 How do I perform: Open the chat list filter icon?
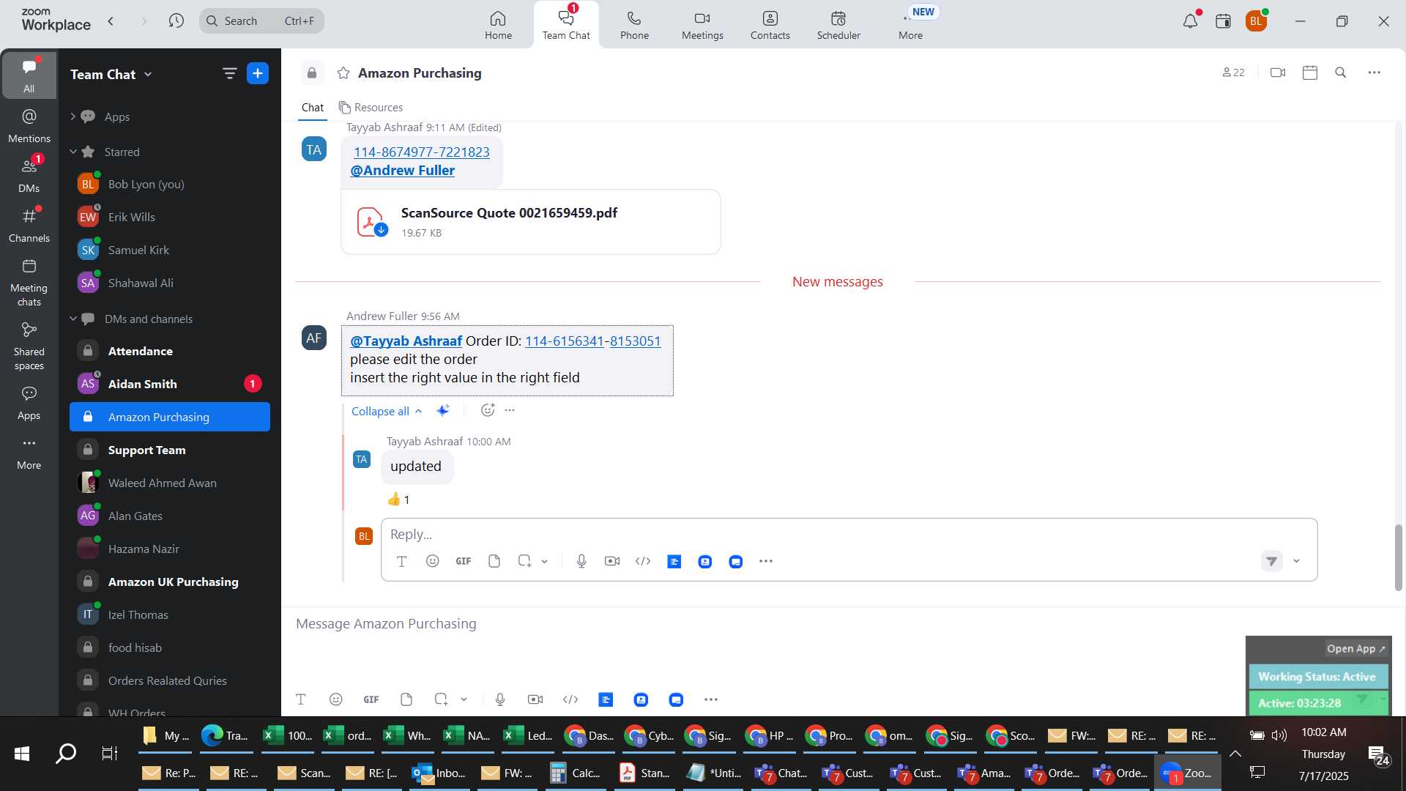(229, 73)
